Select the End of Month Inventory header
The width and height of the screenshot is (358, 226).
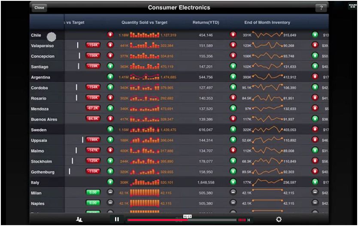[x=267, y=22]
